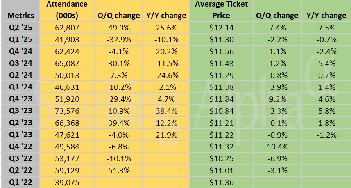This screenshot has height=188, width=351.
Task: Select the Metrics header cell
Action: coord(20,16)
